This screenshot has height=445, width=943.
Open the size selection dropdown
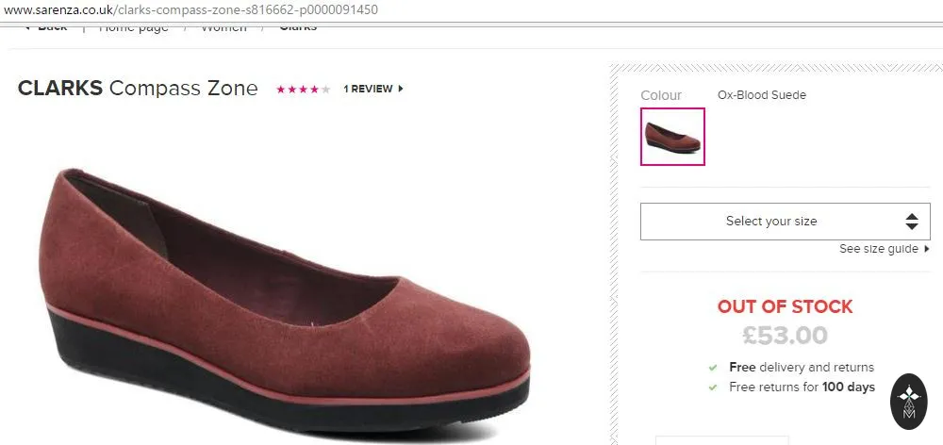(x=785, y=222)
